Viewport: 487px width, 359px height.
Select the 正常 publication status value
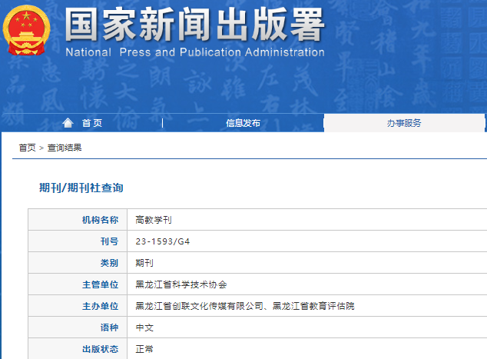(x=144, y=349)
